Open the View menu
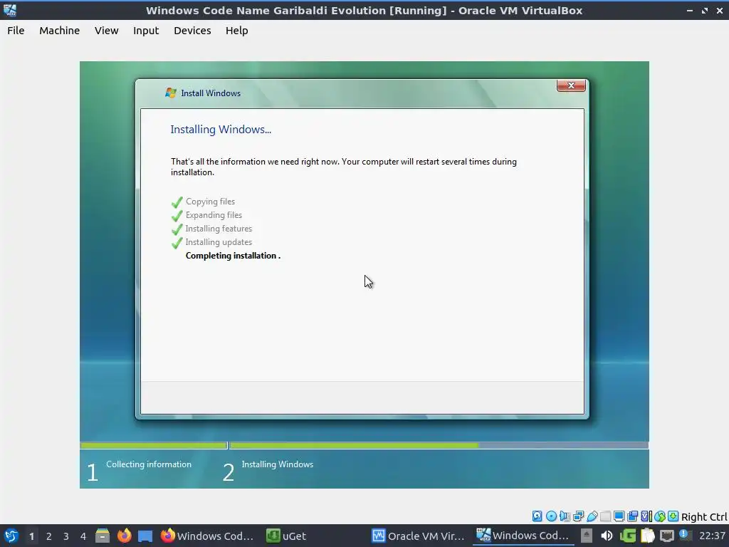This screenshot has width=729, height=547. [x=107, y=31]
